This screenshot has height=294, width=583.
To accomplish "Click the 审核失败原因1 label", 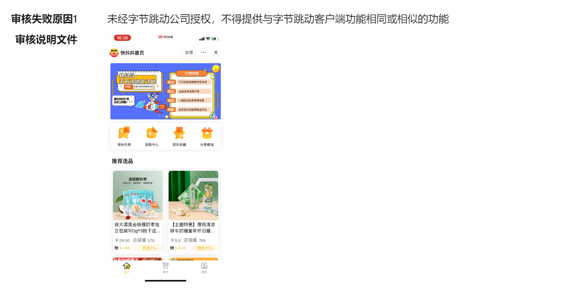I will point(44,19).
